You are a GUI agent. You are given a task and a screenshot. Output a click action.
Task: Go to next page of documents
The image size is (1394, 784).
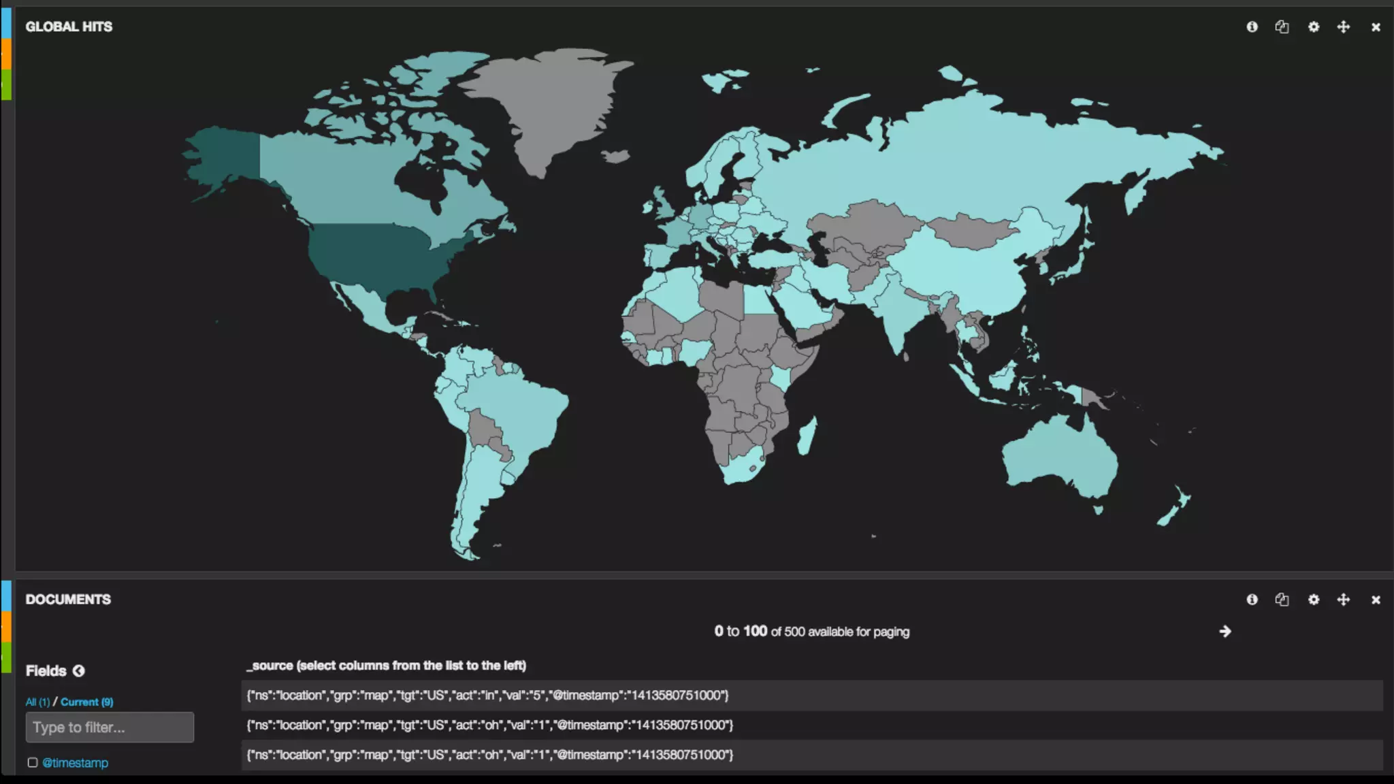[x=1225, y=632]
